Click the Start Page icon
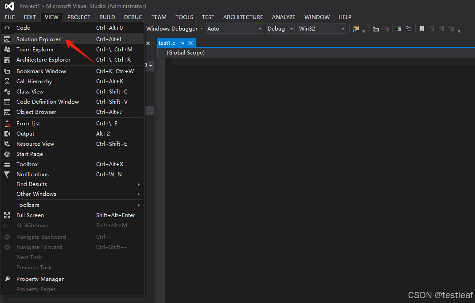The height and width of the screenshot is (303, 475). (7, 154)
